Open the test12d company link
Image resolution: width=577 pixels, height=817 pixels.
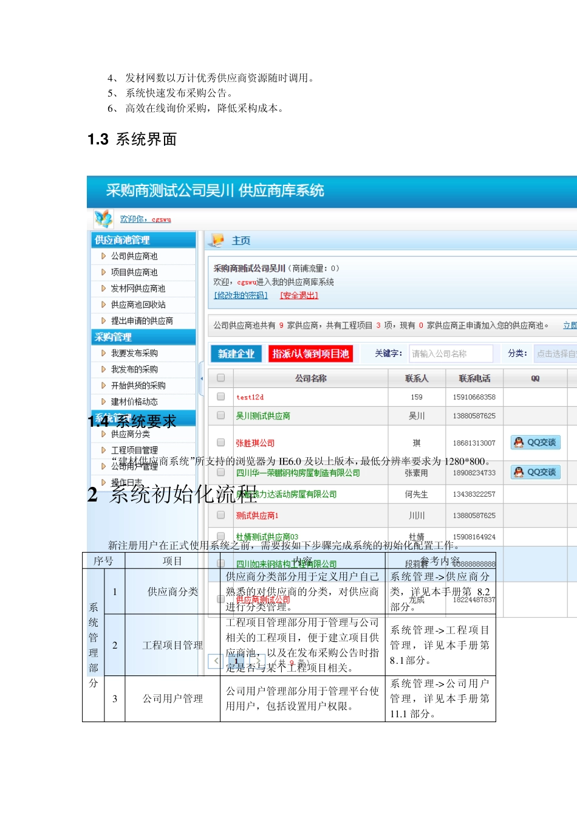250,397
